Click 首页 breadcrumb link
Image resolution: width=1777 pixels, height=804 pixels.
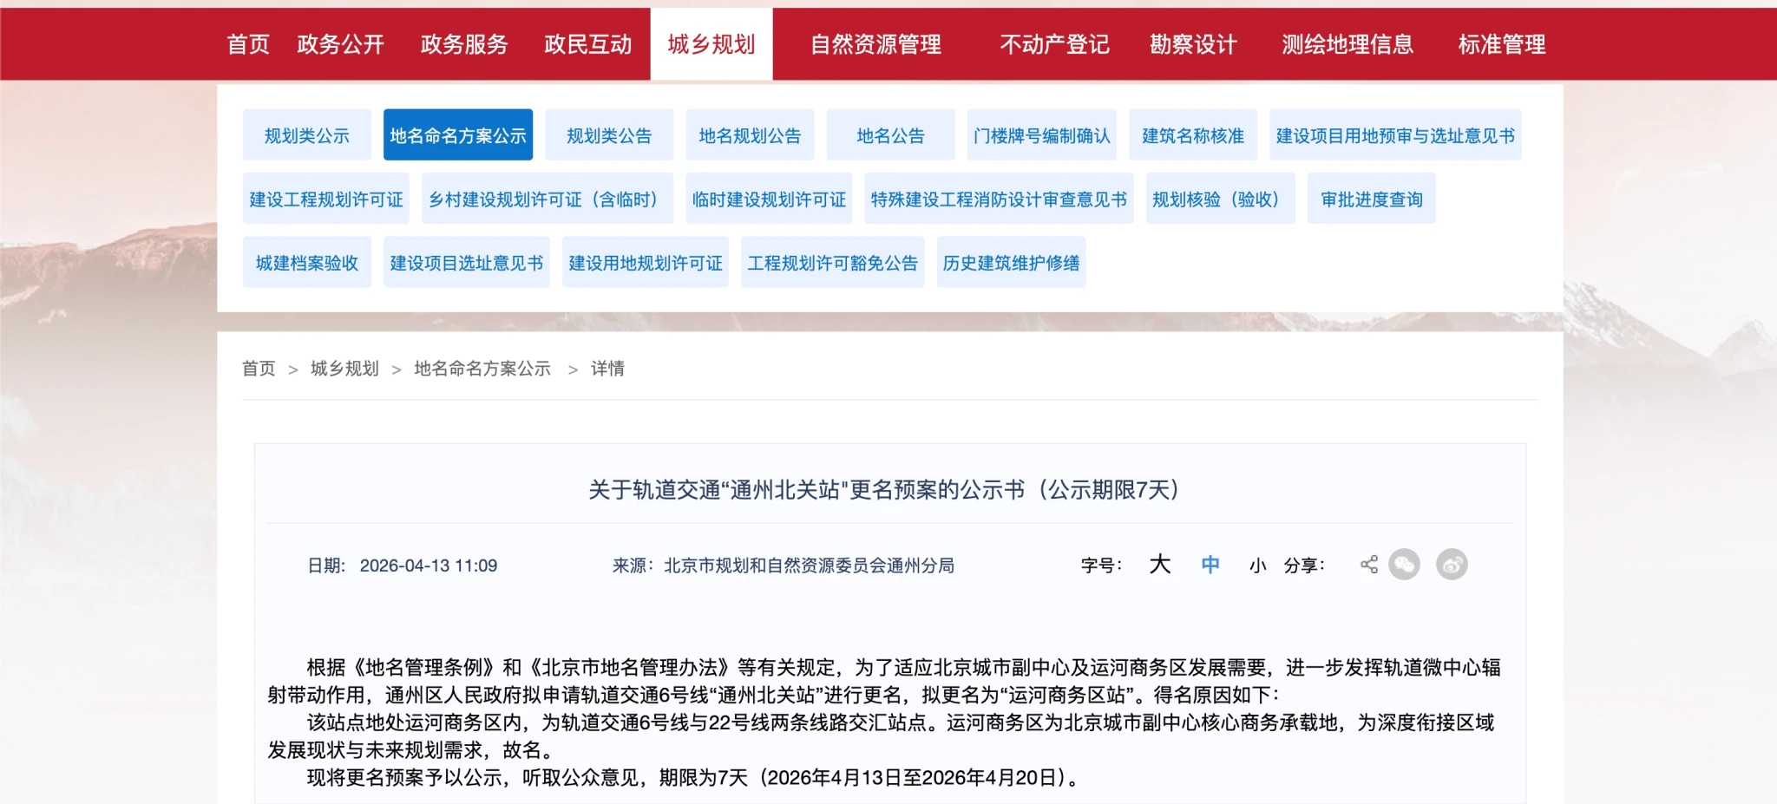[259, 369]
